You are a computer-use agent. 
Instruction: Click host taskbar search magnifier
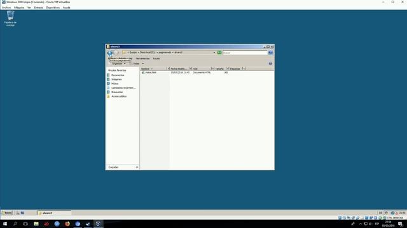tap(15, 224)
